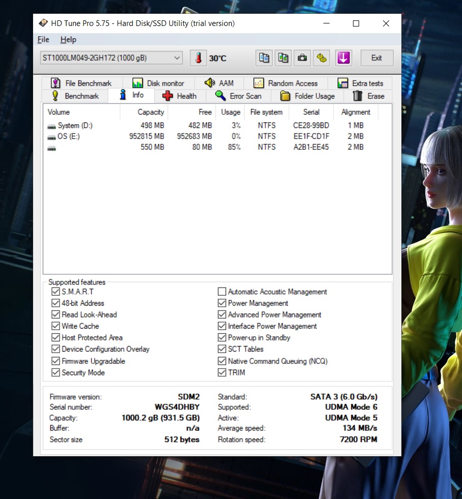
Task: Click the Exit button
Action: [377, 58]
